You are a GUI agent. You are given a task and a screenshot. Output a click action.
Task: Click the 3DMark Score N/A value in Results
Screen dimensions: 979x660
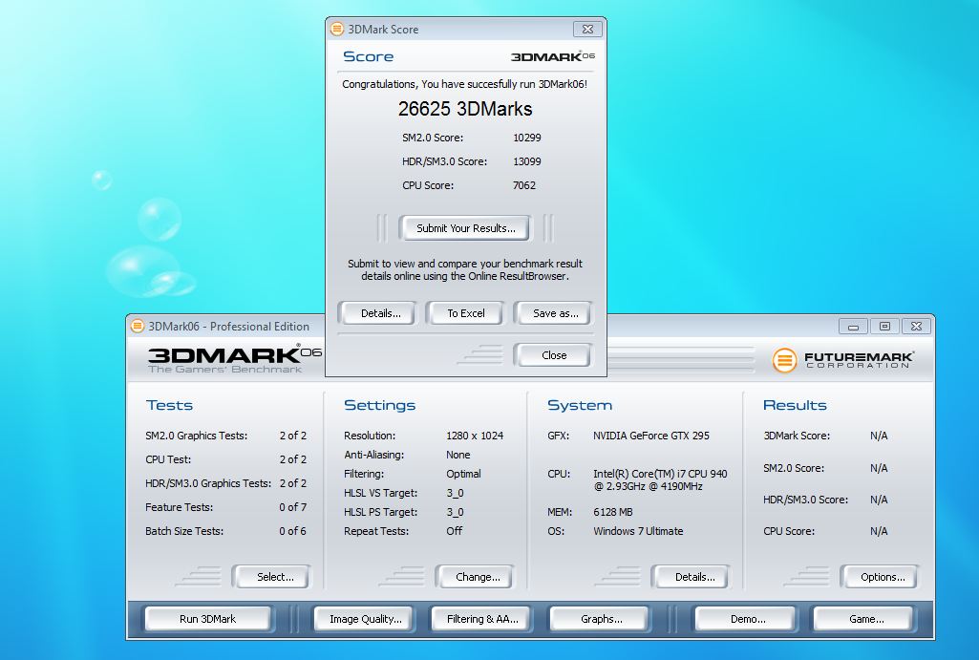click(x=879, y=436)
